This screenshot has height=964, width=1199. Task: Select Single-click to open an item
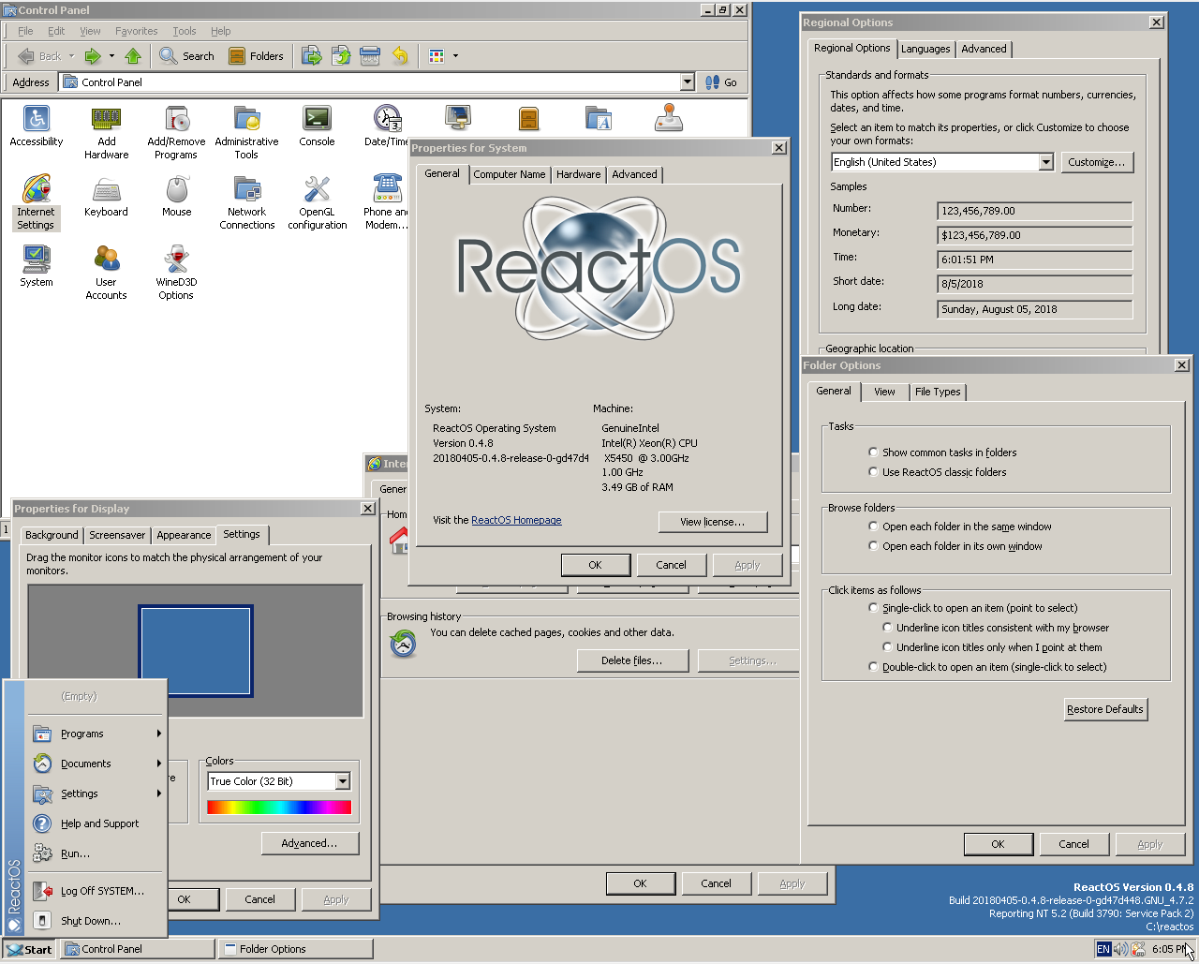873,607
